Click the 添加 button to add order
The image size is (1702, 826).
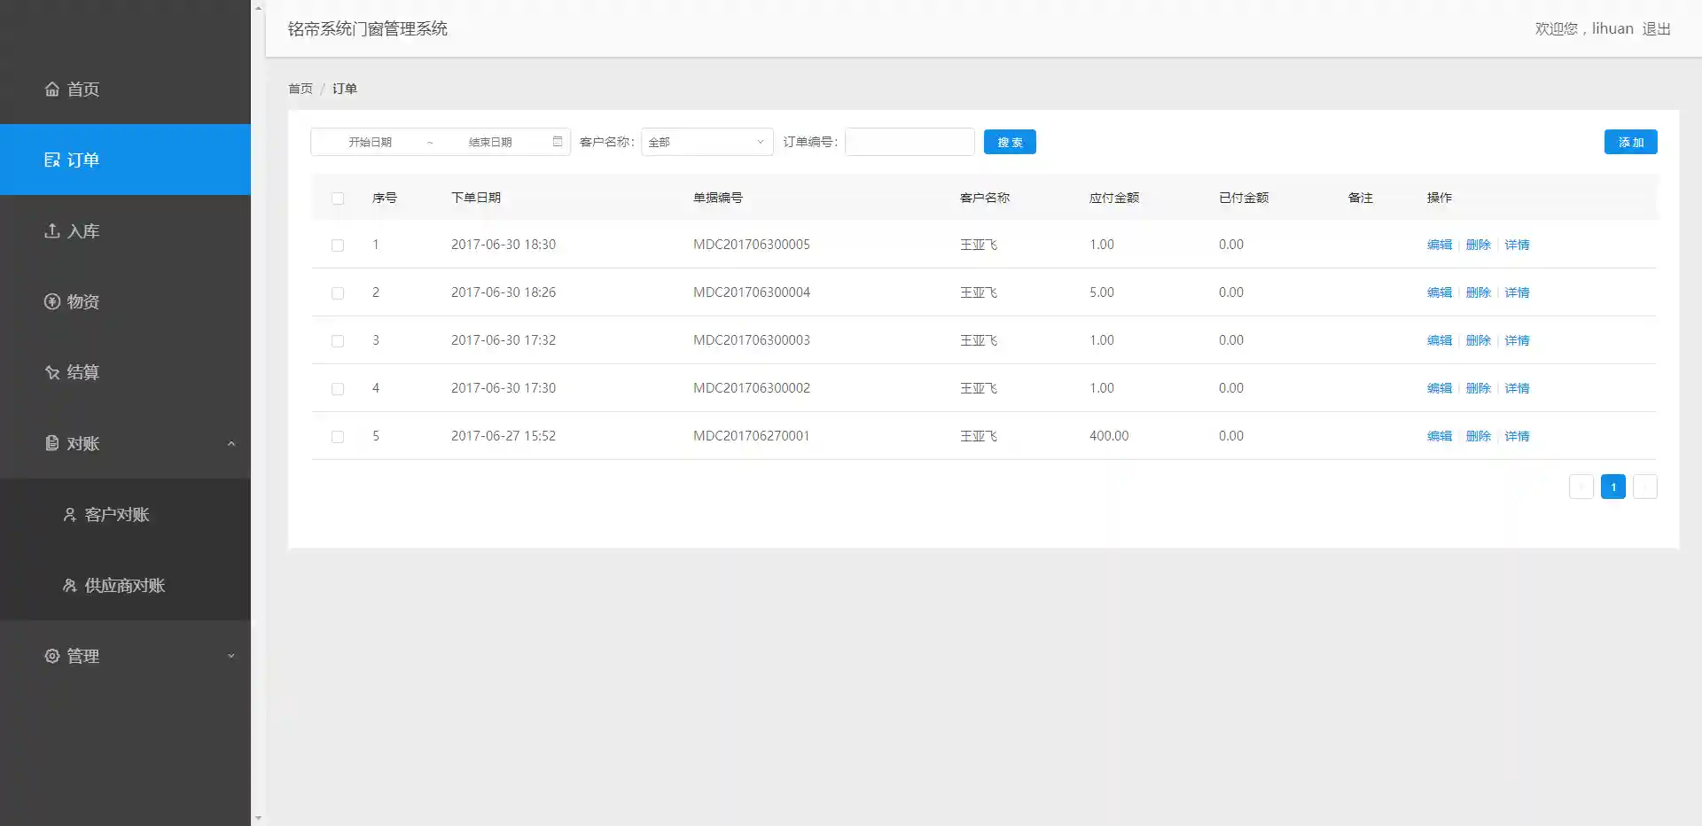coord(1630,142)
